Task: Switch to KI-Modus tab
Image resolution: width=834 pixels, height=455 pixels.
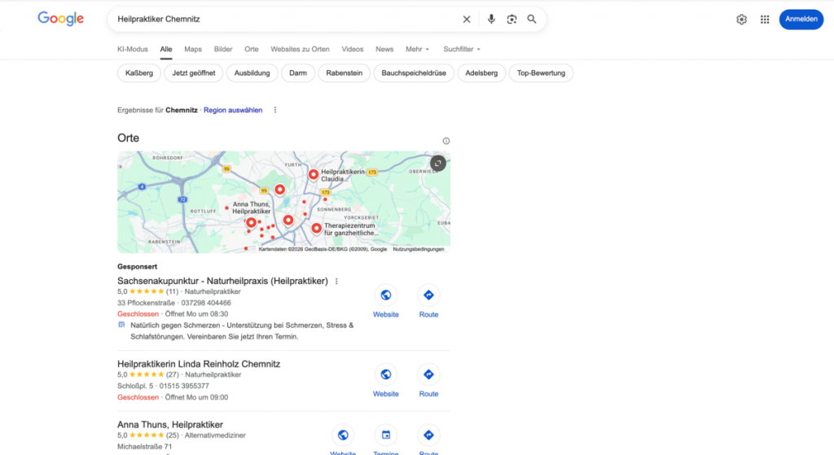Action: click(x=133, y=49)
